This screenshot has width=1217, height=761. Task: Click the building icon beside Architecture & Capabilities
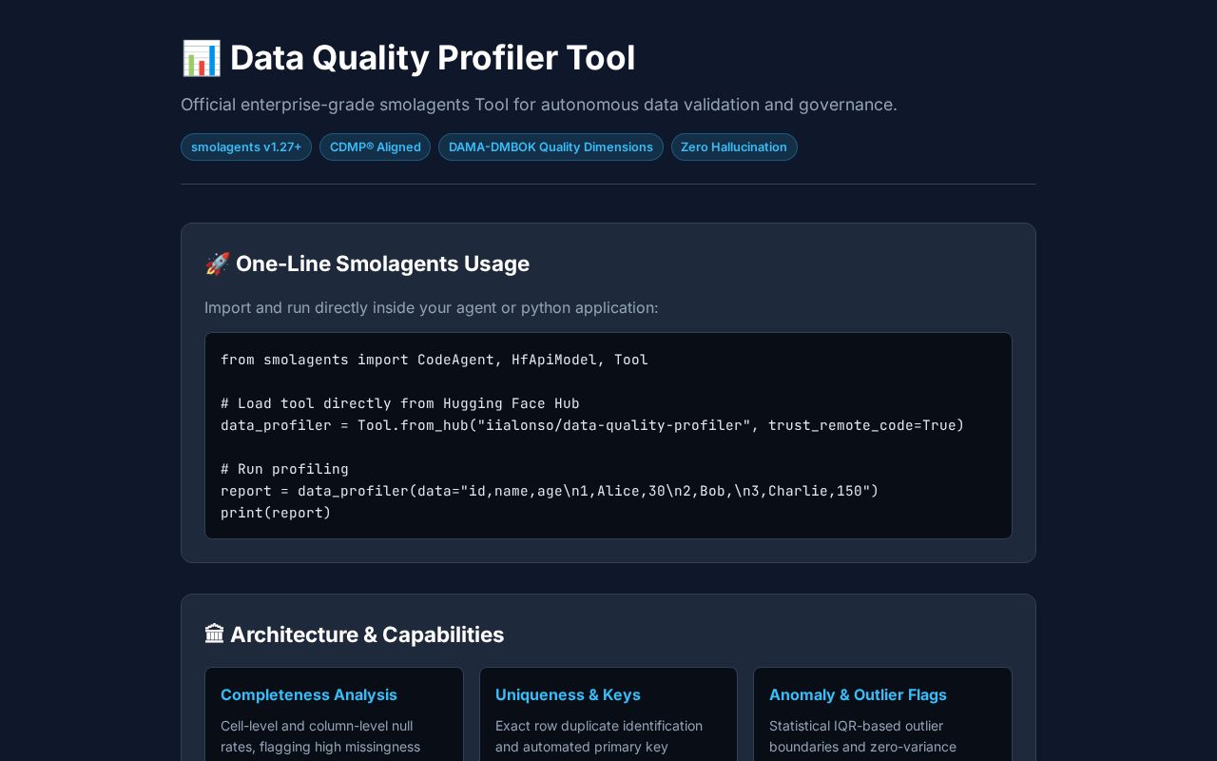(x=215, y=634)
